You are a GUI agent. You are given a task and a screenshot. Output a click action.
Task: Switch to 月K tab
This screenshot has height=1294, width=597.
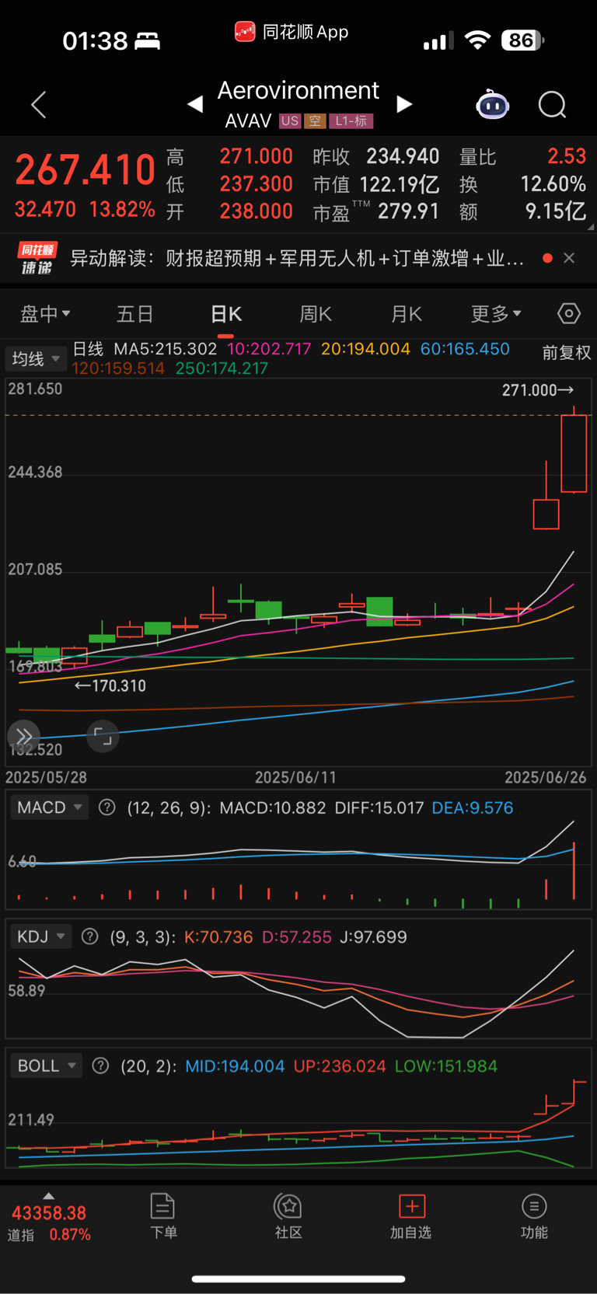406,314
